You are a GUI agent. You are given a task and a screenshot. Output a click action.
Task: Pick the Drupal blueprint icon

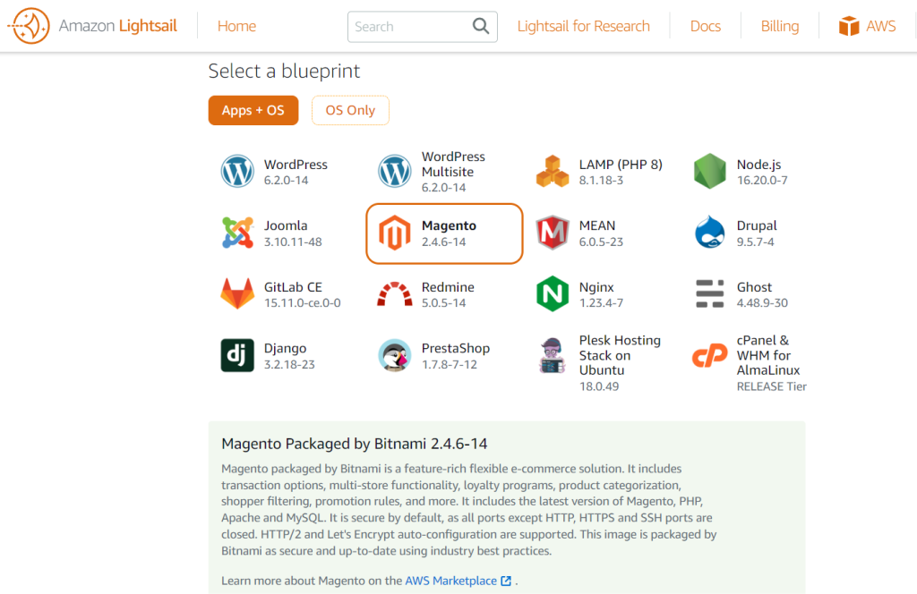709,233
